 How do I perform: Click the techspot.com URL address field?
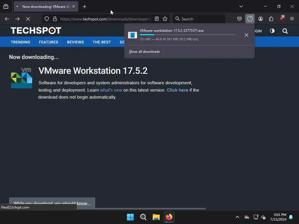(x=105, y=19)
